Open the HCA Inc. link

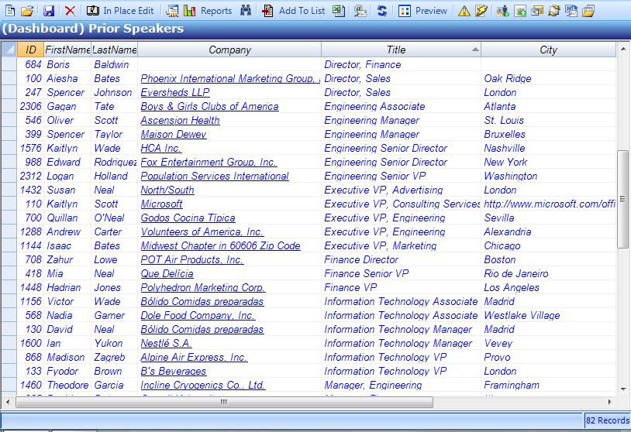tap(161, 149)
